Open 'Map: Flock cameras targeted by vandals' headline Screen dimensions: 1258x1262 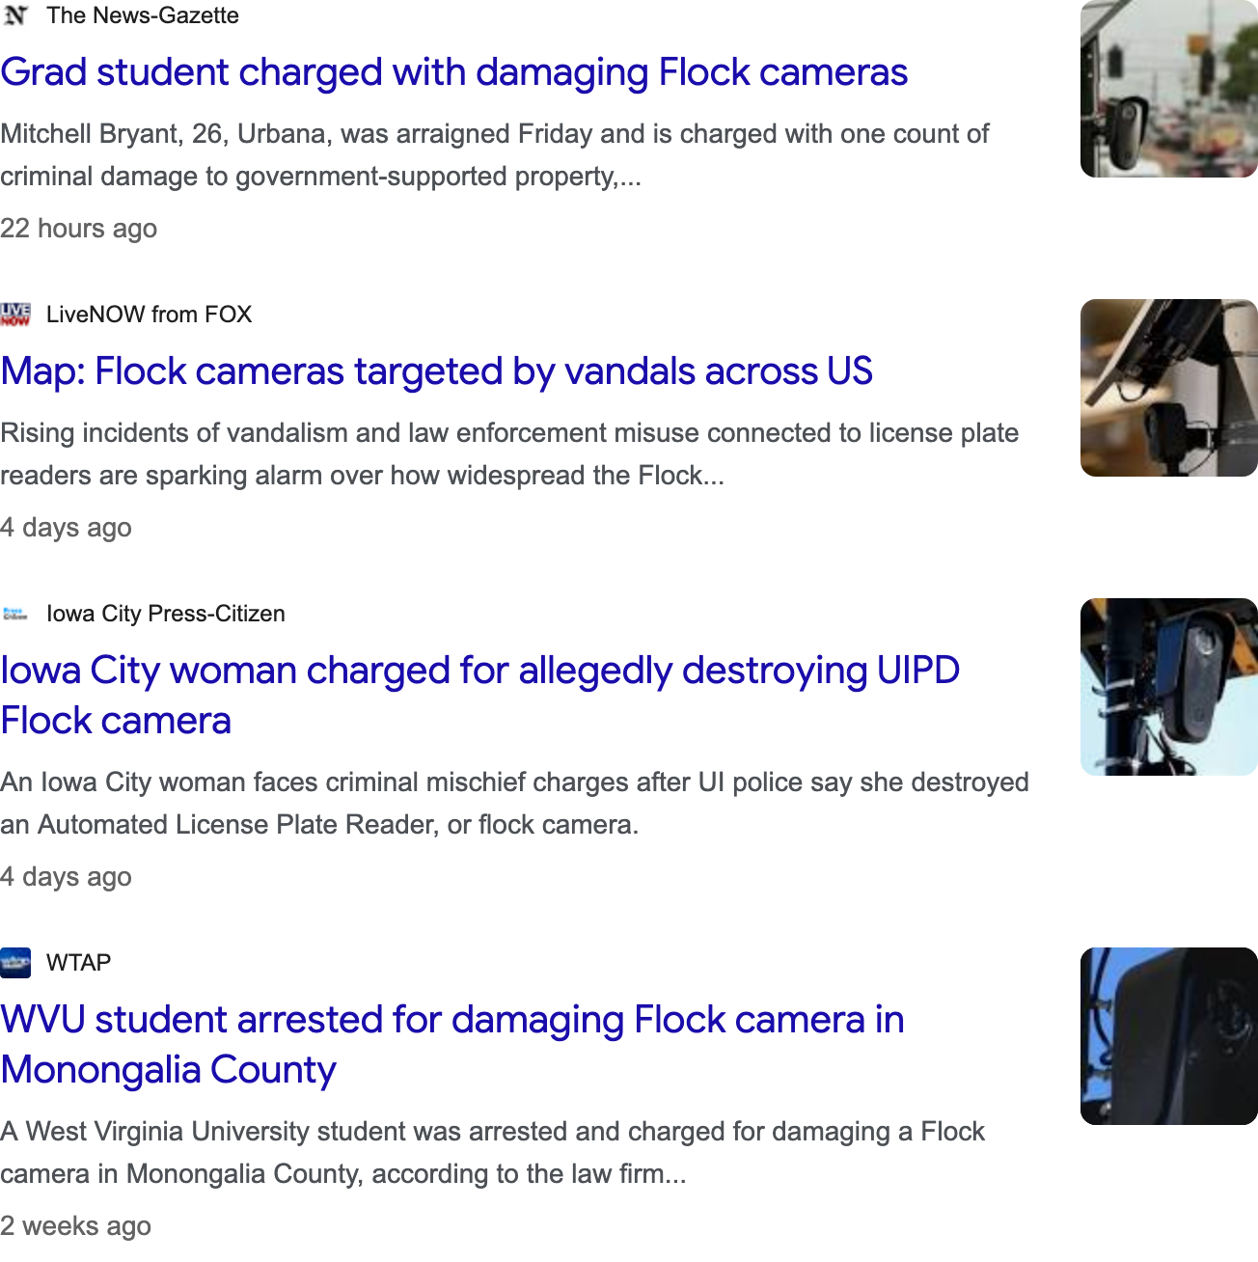click(x=437, y=371)
